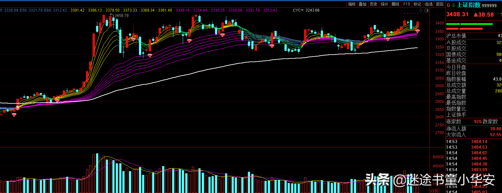Select the 14:53 tick priced 3404.14
This screenshot has height=193, width=502.
click(467, 142)
